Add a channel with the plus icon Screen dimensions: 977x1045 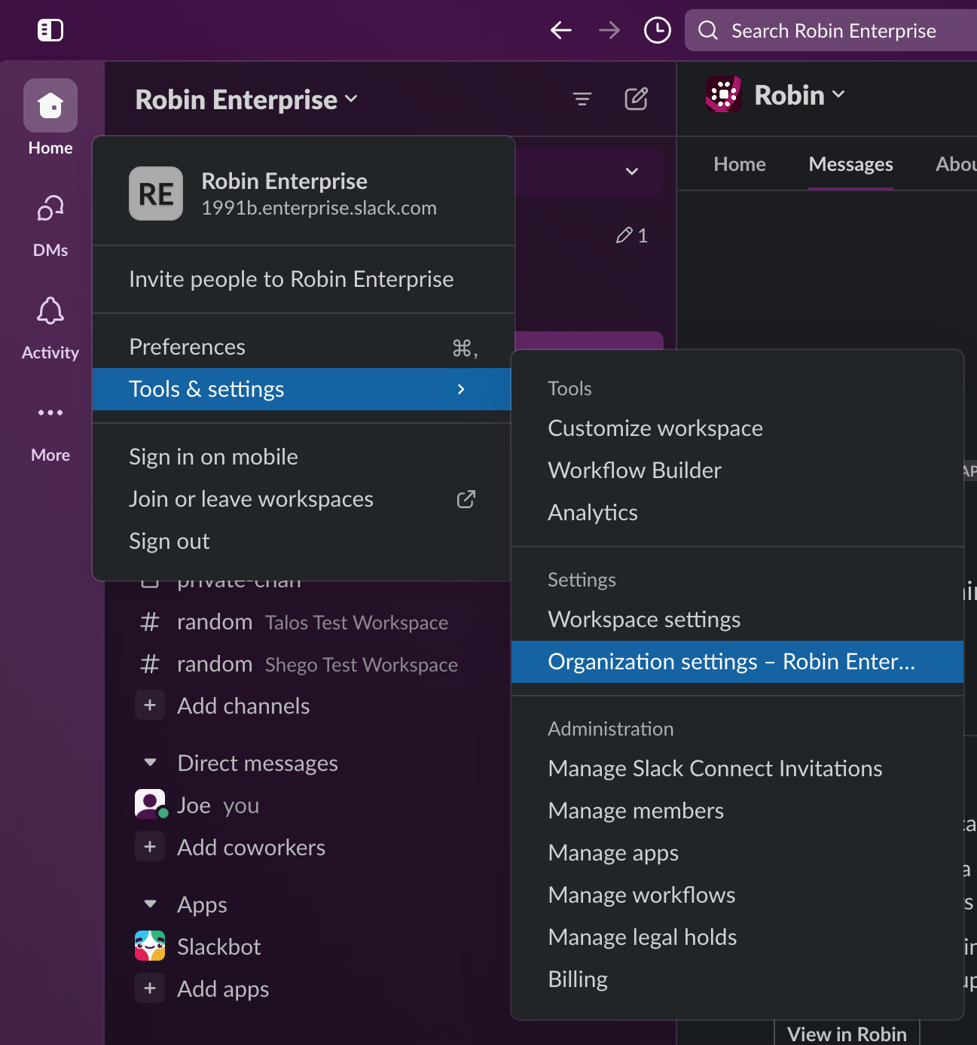coord(150,705)
